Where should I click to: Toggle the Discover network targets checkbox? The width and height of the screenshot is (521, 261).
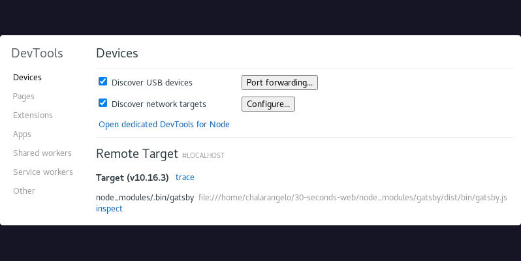103,103
